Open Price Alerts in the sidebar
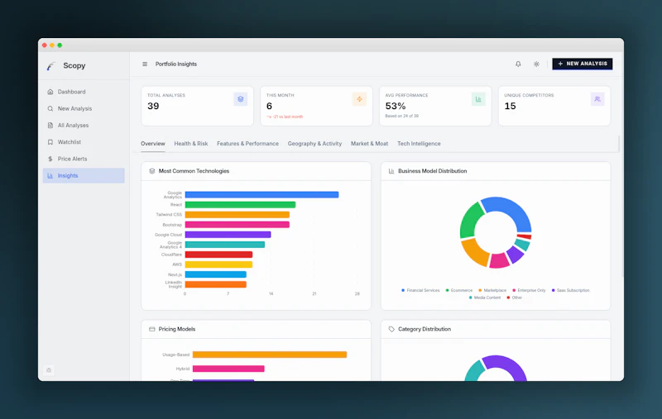The image size is (662, 419). click(84, 159)
